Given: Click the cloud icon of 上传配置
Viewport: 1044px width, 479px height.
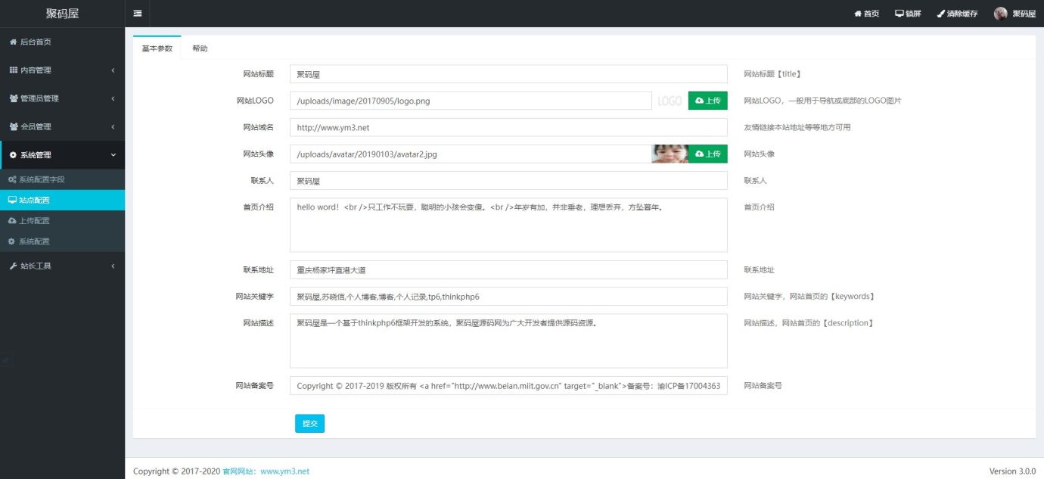Looking at the screenshot, I should point(12,221).
